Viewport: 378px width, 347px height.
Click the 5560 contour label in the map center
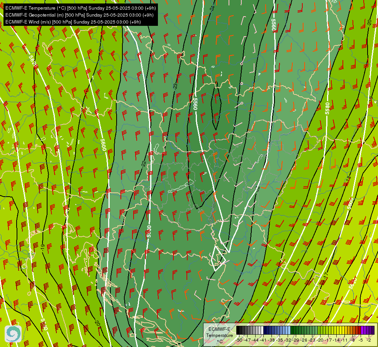pos(195,104)
